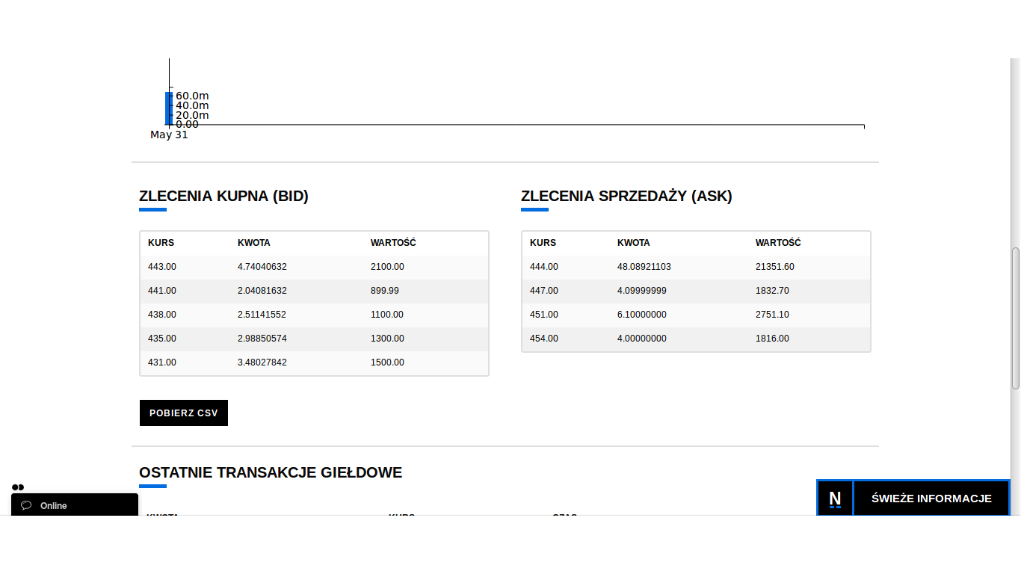Image resolution: width=1021 pixels, height=574 pixels.
Task: Click bid rate 443.00
Action: [x=162, y=267]
